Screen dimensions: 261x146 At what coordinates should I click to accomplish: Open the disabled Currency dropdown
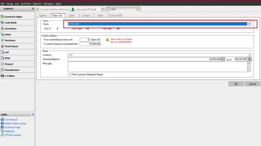(x=249, y=55)
